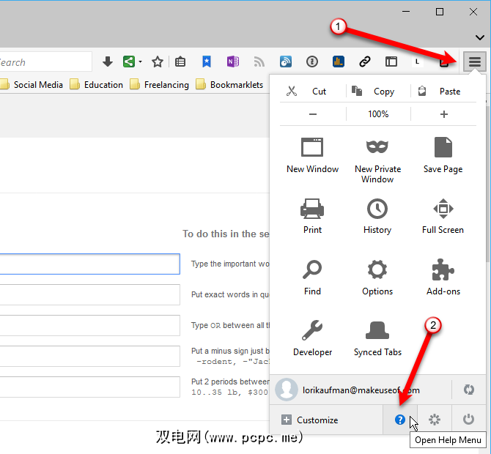Click the Exit power button icon
This screenshot has width=491, height=454.
click(468, 420)
